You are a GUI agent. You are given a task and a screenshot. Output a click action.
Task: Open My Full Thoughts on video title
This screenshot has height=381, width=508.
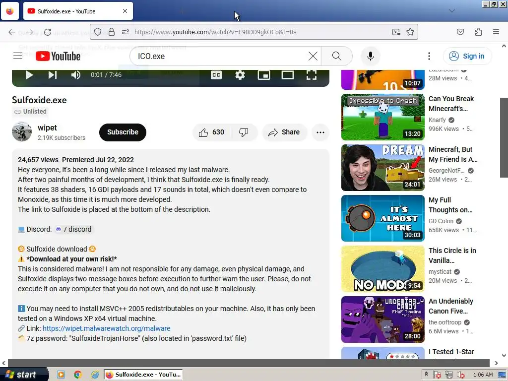point(450,205)
